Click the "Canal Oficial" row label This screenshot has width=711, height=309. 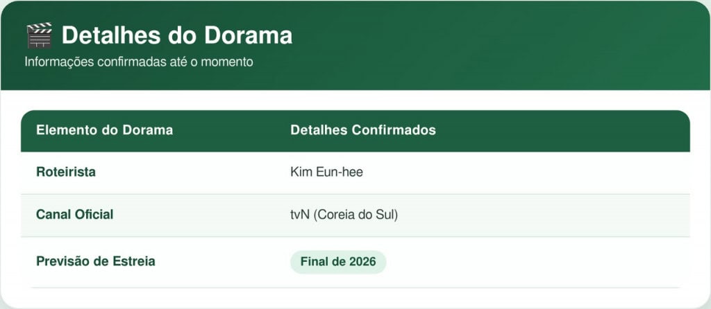click(x=74, y=215)
